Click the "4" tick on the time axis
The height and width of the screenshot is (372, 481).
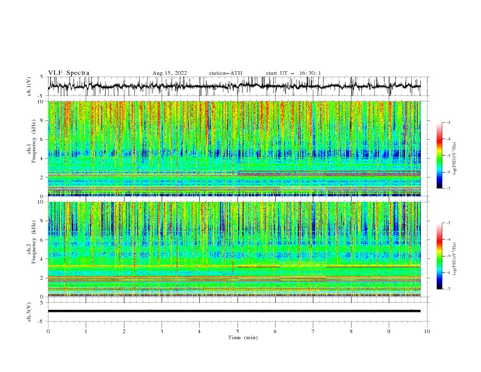pos(199,331)
